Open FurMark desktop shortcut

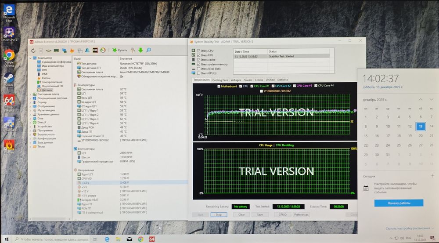click(9, 147)
